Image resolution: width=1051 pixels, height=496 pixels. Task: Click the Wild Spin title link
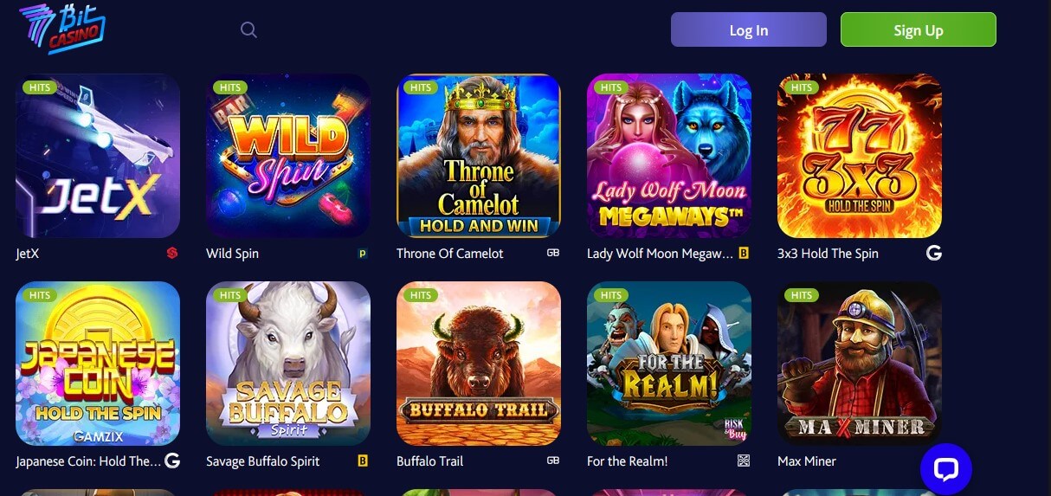[232, 254]
